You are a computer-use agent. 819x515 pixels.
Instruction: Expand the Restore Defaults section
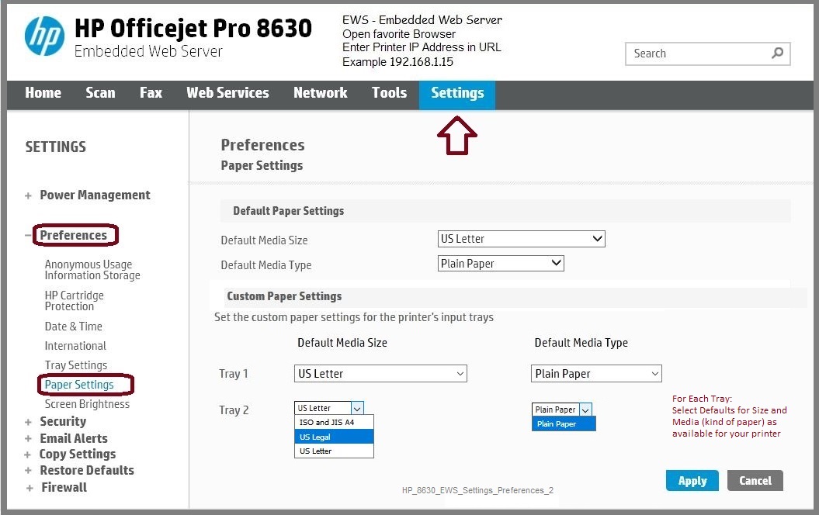coord(28,471)
